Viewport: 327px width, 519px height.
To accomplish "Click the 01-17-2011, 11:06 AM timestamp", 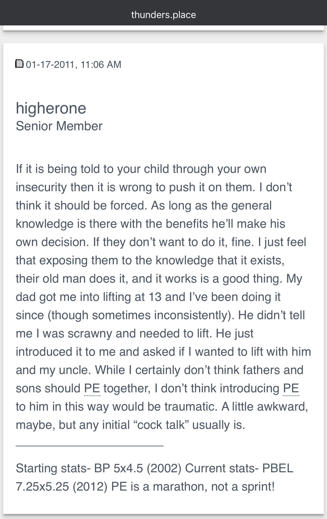I will (74, 64).
